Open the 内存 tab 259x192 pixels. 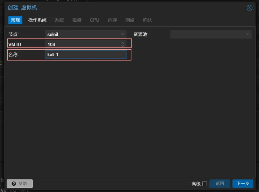coord(113,20)
